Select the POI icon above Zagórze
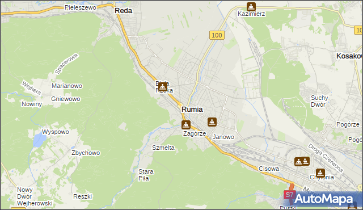 click(186, 124)
